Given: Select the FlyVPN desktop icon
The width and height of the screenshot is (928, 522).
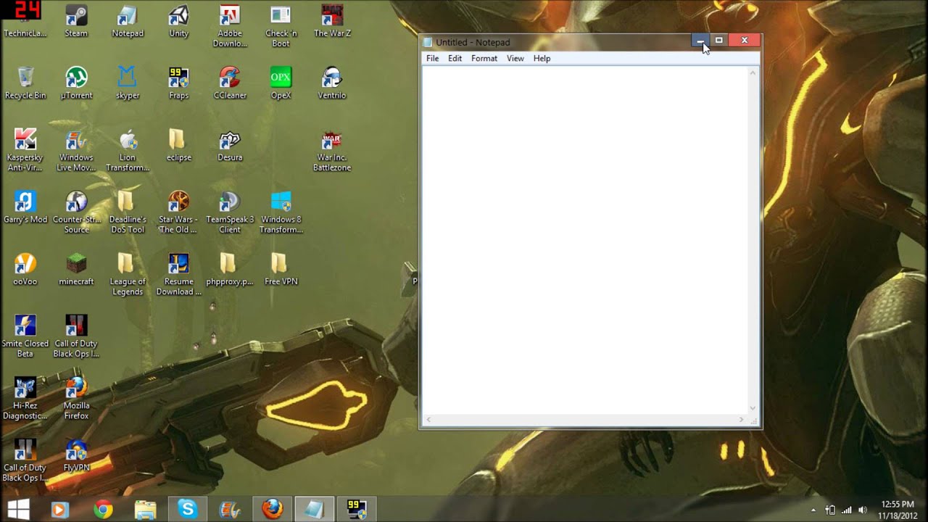Looking at the screenshot, I should click(x=76, y=455).
